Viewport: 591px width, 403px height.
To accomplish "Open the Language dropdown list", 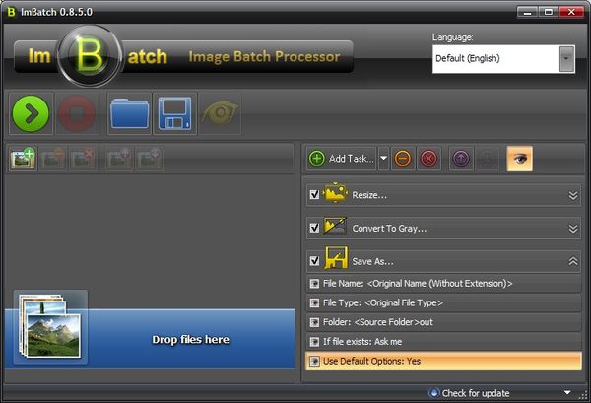I will point(566,58).
